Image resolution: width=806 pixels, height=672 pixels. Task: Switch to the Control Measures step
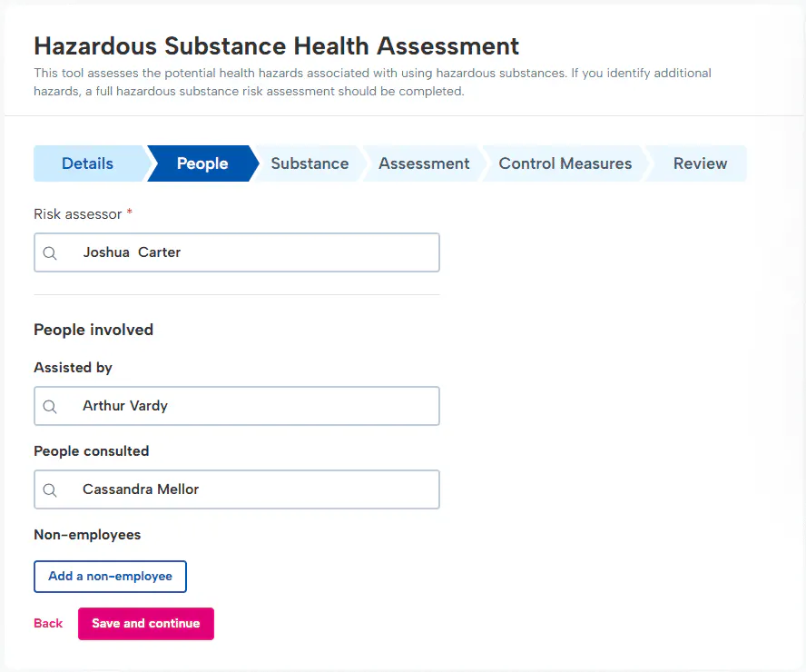tap(565, 164)
